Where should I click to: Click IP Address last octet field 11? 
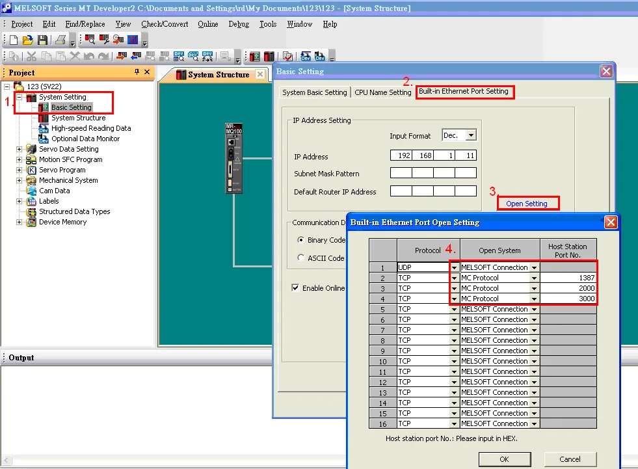[x=466, y=155]
